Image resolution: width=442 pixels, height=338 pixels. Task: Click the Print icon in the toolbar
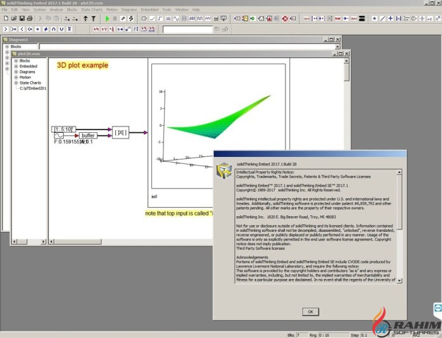click(30, 19)
